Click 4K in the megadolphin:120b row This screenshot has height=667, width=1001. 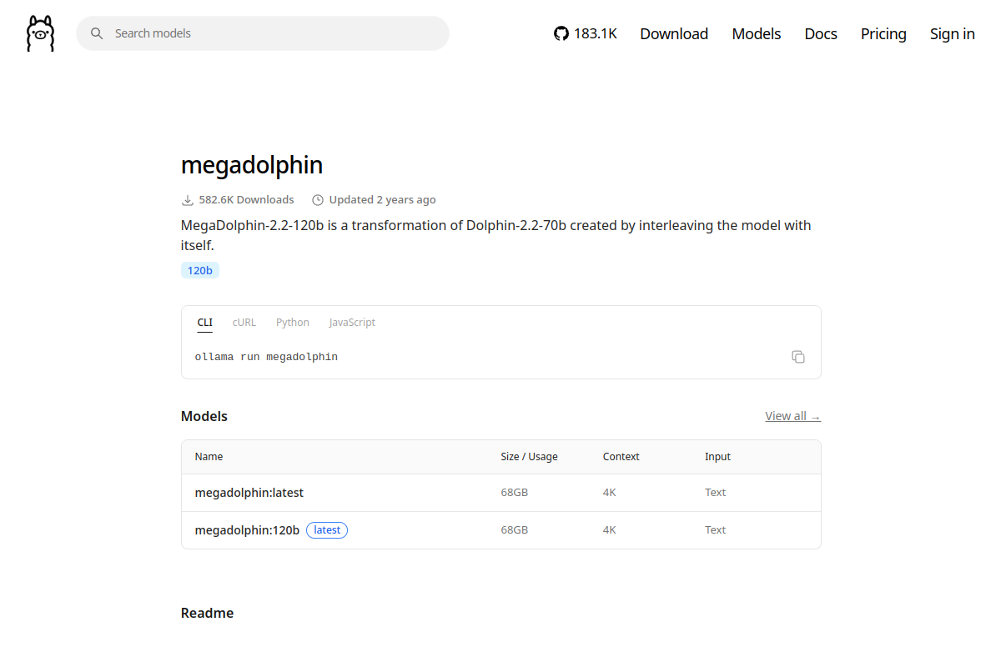609,530
